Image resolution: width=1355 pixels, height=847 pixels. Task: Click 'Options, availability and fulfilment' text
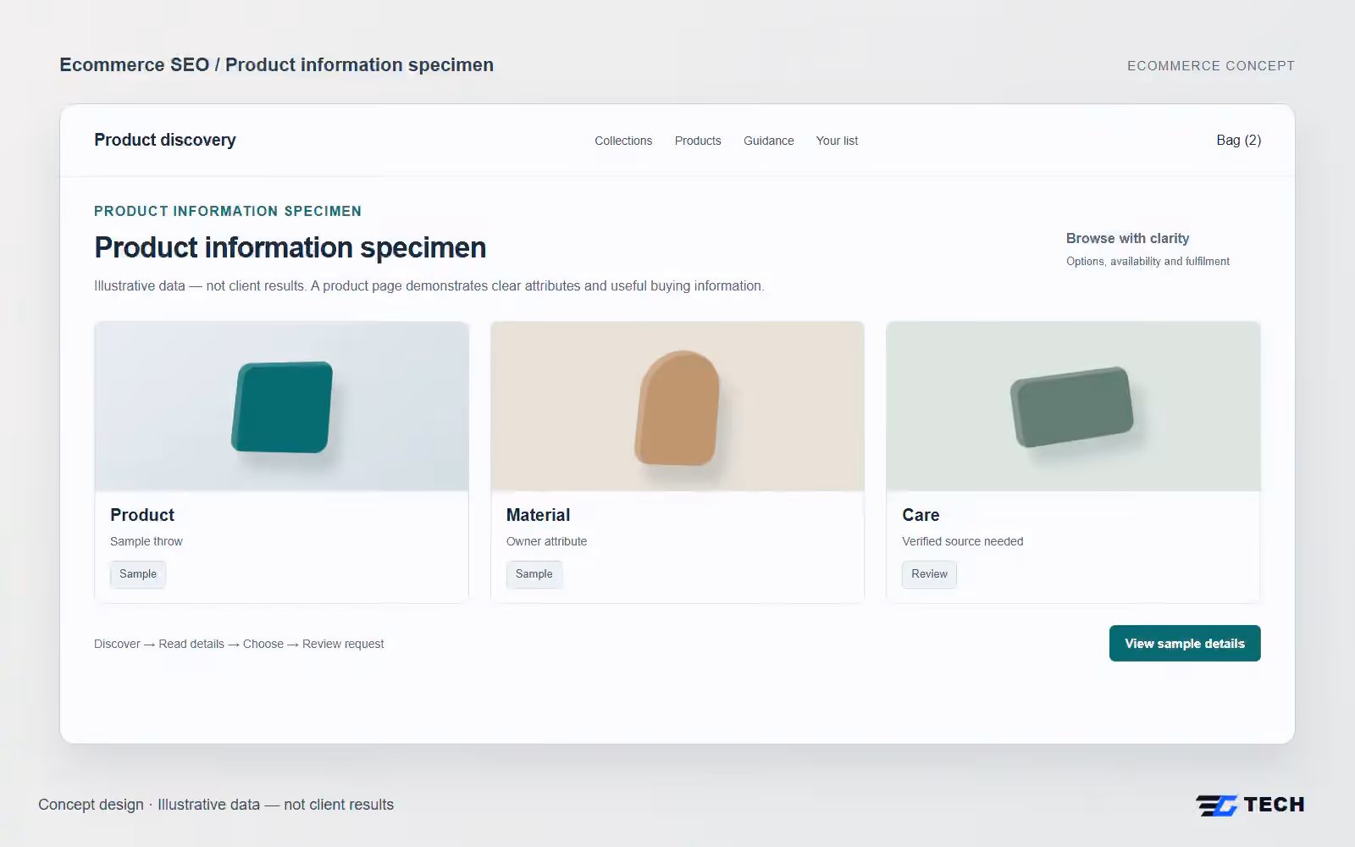(1148, 262)
